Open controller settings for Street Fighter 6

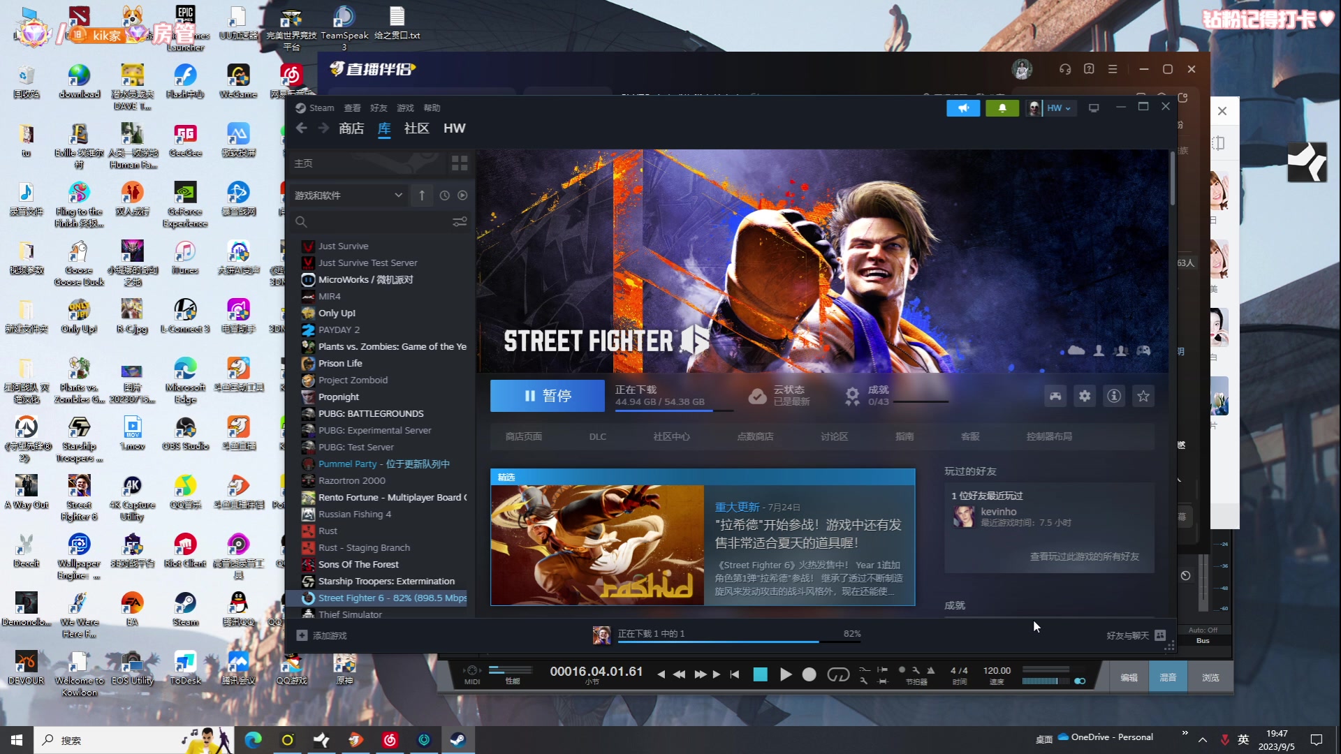click(x=1055, y=397)
